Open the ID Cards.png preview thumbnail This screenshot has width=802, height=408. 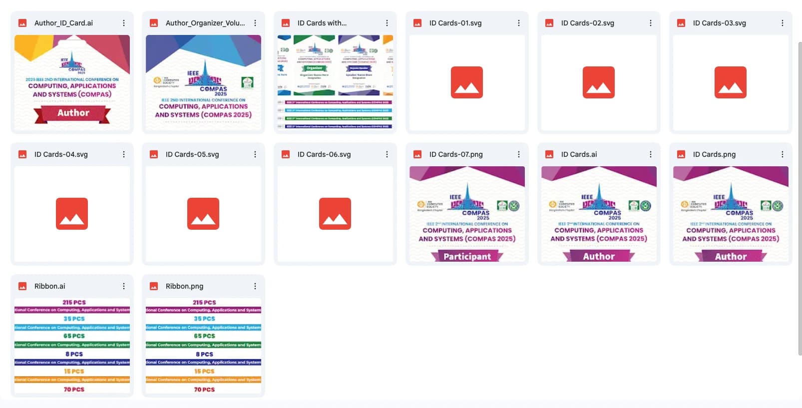click(731, 214)
